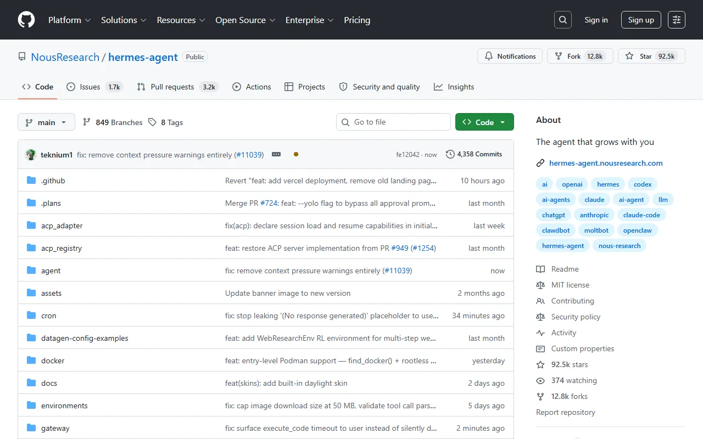Open the main branch selector dropdown
The image size is (703, 439).
46,122
